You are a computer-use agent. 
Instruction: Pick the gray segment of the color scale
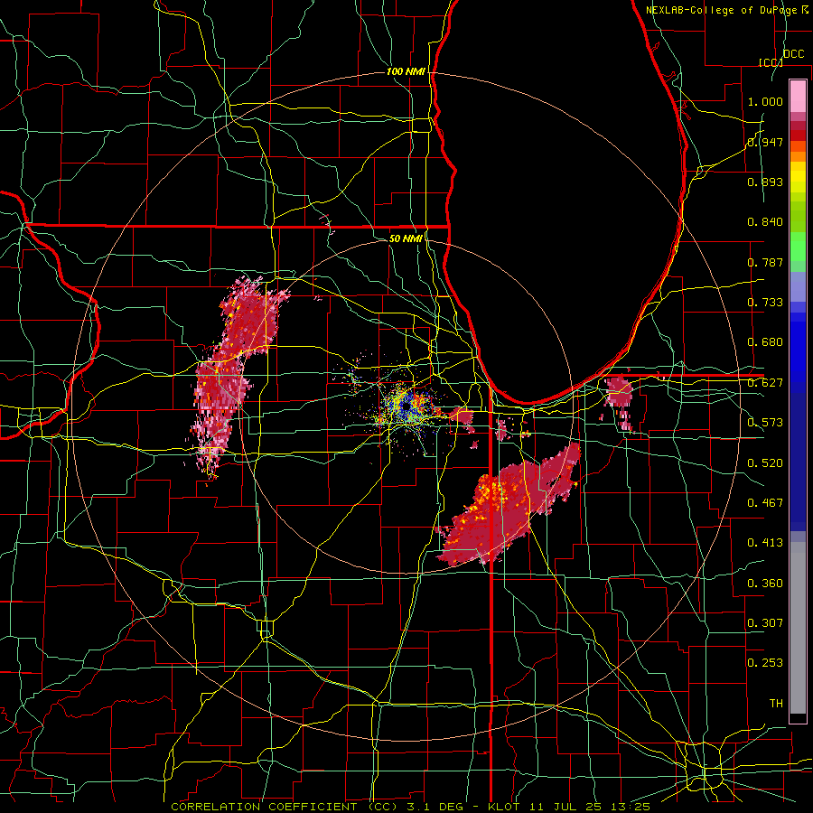point(798,628)
